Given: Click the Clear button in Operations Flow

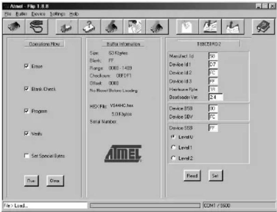Looking at the screenshot, I should (55, 181).
